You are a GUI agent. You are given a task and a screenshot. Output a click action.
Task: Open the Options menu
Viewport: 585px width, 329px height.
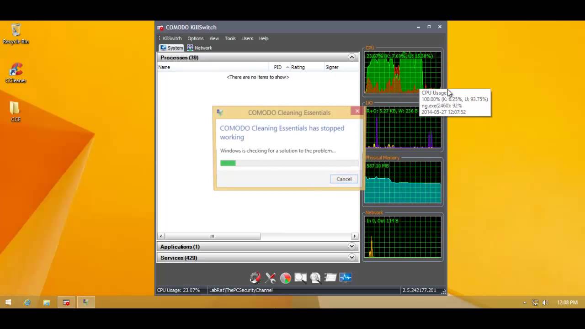pos(195,38)
